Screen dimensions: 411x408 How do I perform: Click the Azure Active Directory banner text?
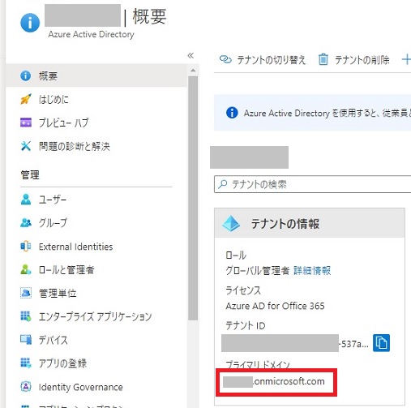coord(328,113)
